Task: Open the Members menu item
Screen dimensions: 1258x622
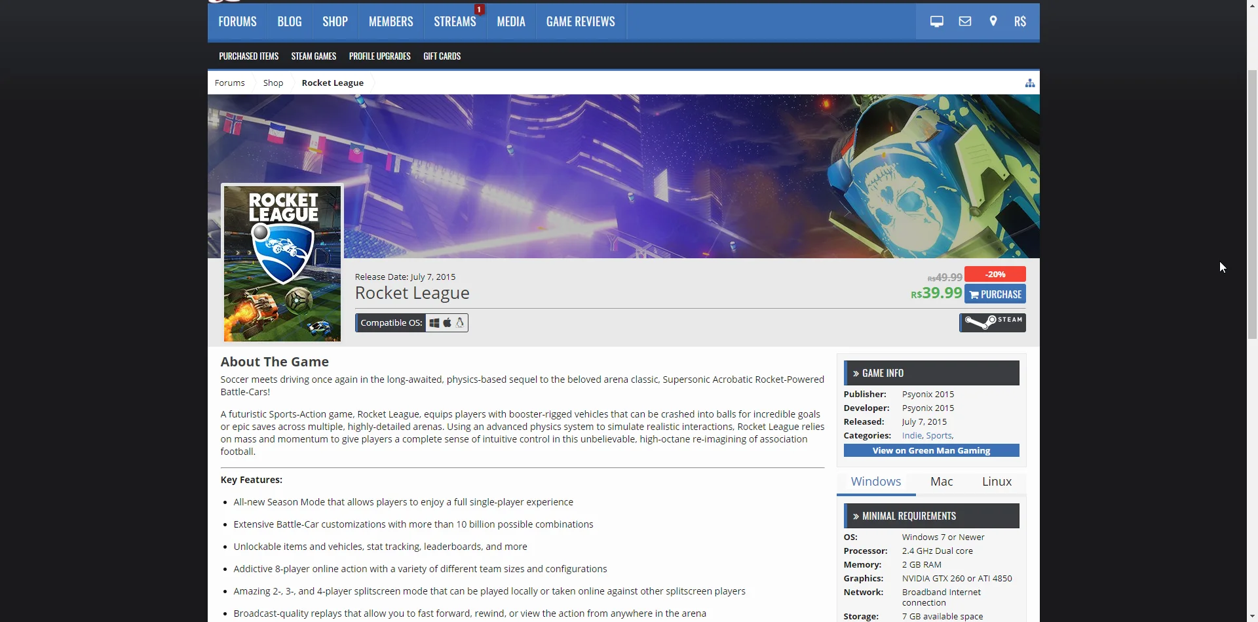Action: click(x=391, y=22)
